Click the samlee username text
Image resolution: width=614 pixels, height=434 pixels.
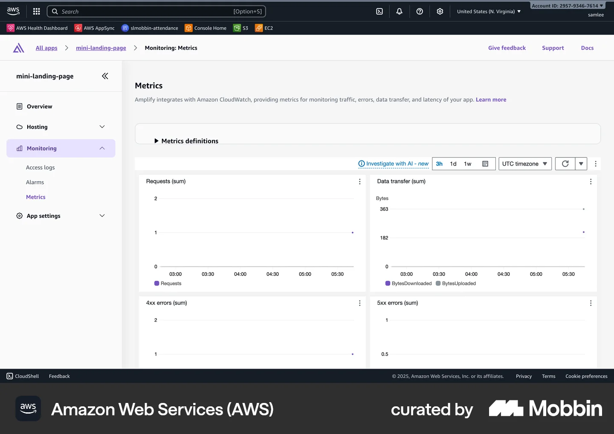pyautogui.click(x=596, y=15)
